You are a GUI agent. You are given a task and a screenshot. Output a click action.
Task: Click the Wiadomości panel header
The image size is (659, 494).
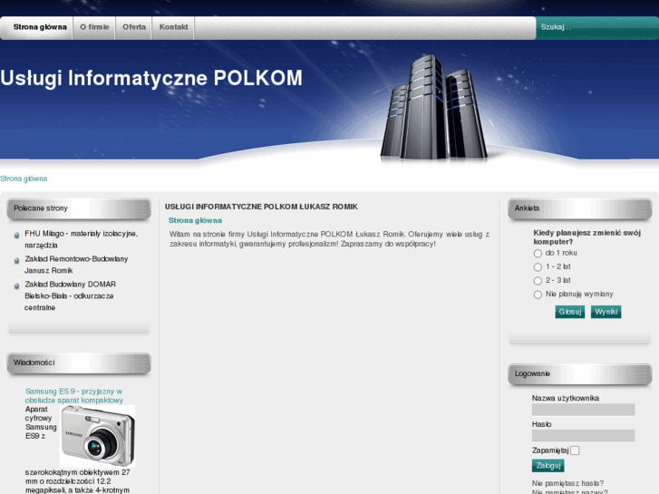[79, 363]
